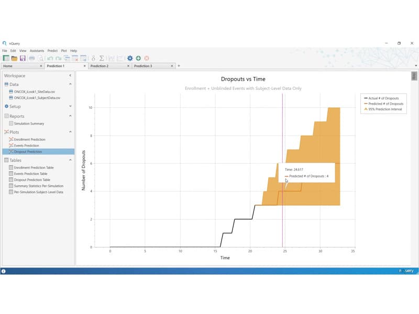Collapse the Plots section chevron
Viewport: 419px width, 314px height.
70,132
